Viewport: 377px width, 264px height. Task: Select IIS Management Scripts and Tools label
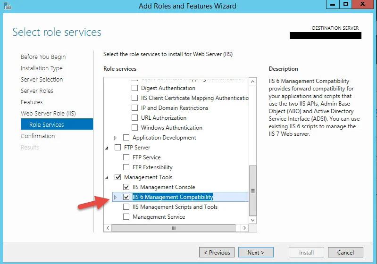click(175, 207)
